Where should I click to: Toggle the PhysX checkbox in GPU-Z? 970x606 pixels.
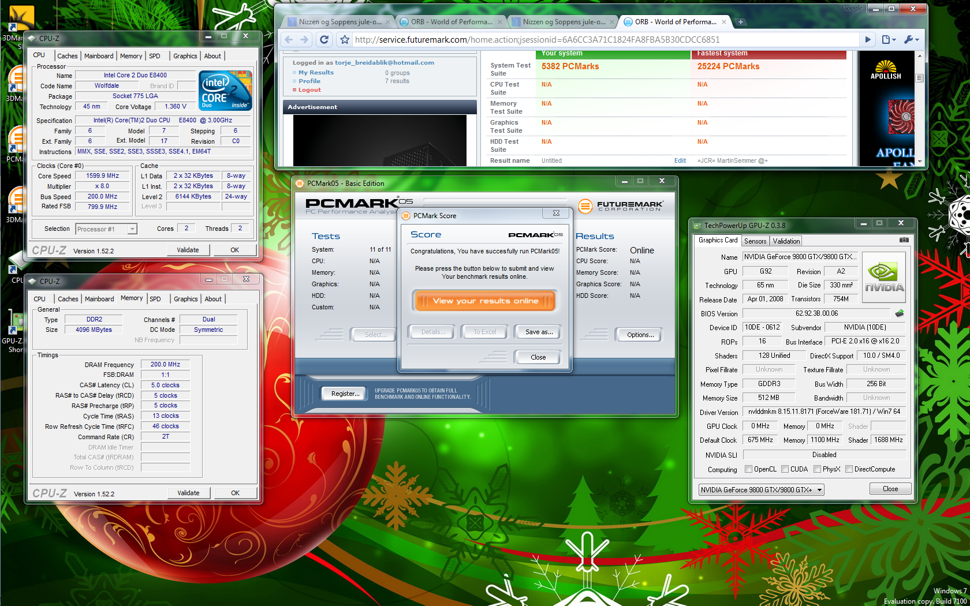817,469
